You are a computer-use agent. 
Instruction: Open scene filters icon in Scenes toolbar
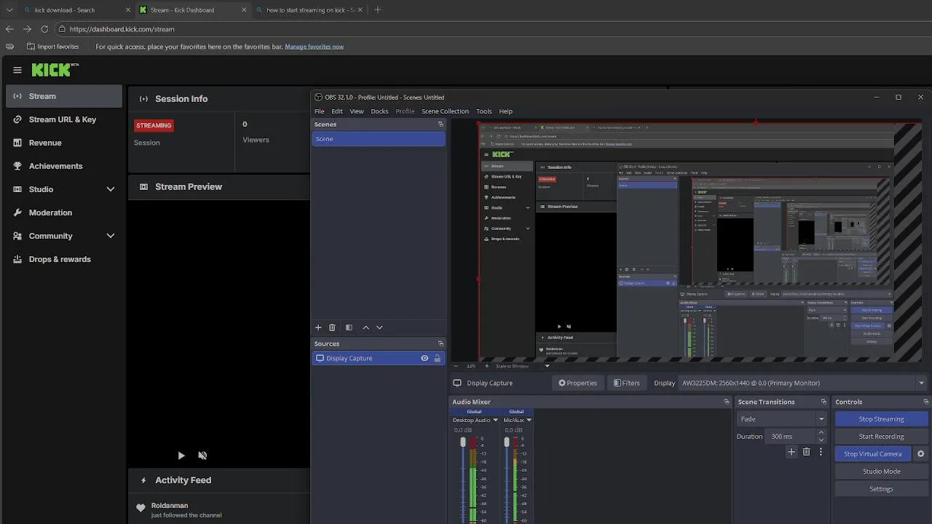(x=349, y=327)
